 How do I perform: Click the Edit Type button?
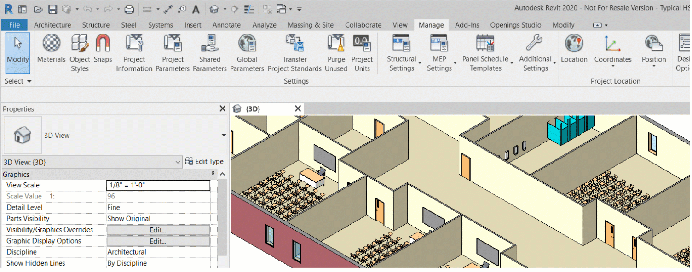pyautogui.click(x=204, y=161)
